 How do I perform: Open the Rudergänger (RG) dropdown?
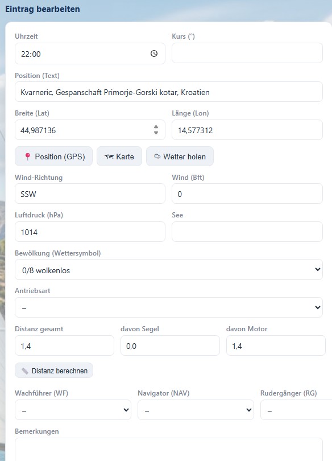coord(296,410)
